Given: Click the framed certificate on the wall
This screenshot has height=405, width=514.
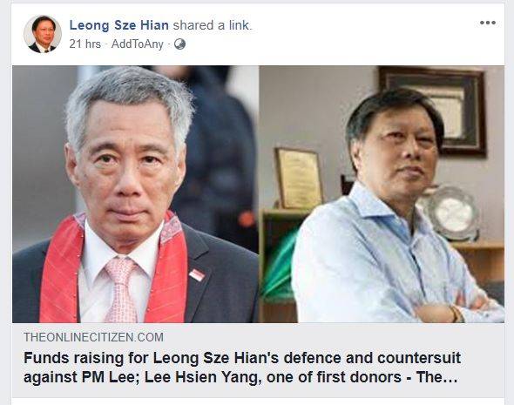Looking at the screenshot, I should click(433, 111).
